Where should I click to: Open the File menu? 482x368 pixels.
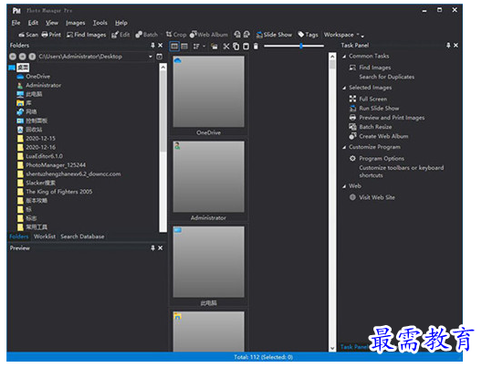(x=16, y=23)
